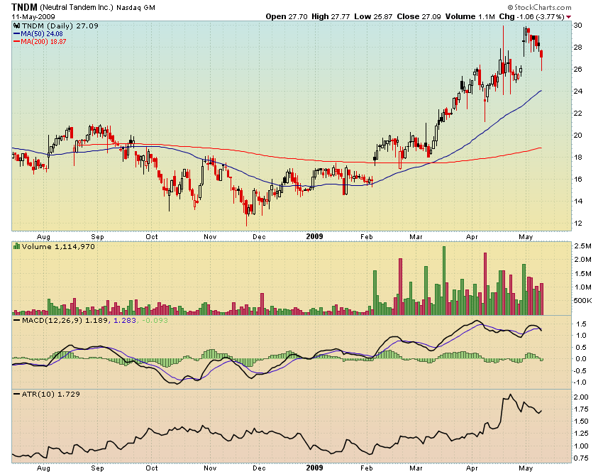Click the '12' price axis label
Viewport: 603px width, 474px height.
(577, 223)
